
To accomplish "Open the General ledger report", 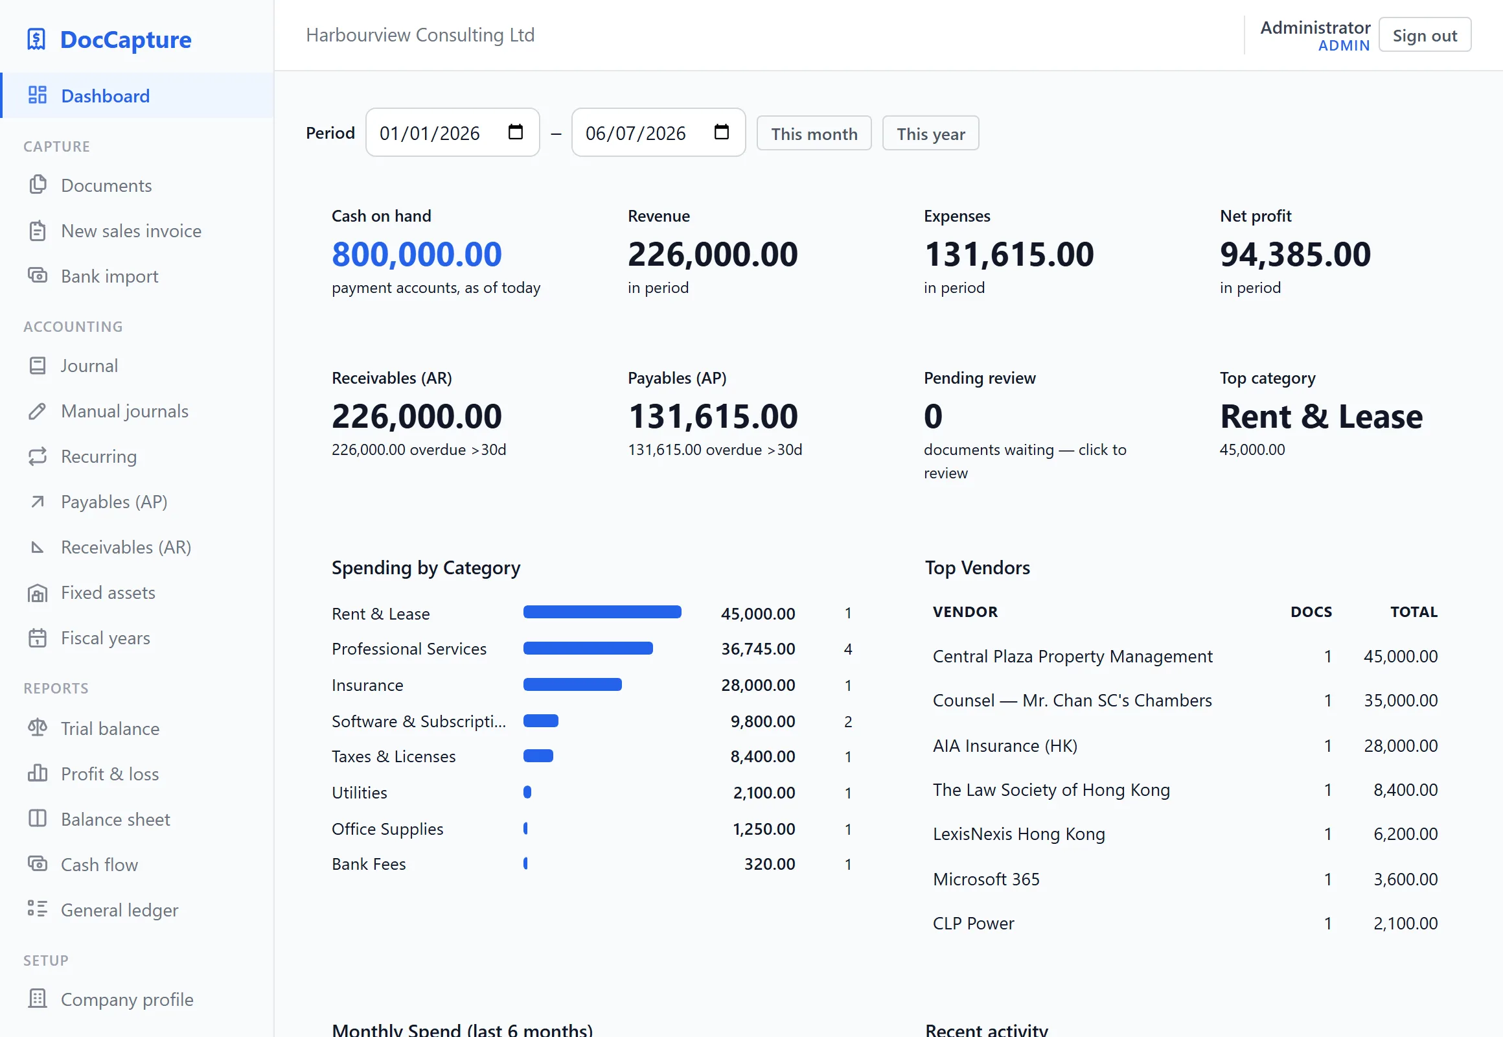I will point(137,911).
